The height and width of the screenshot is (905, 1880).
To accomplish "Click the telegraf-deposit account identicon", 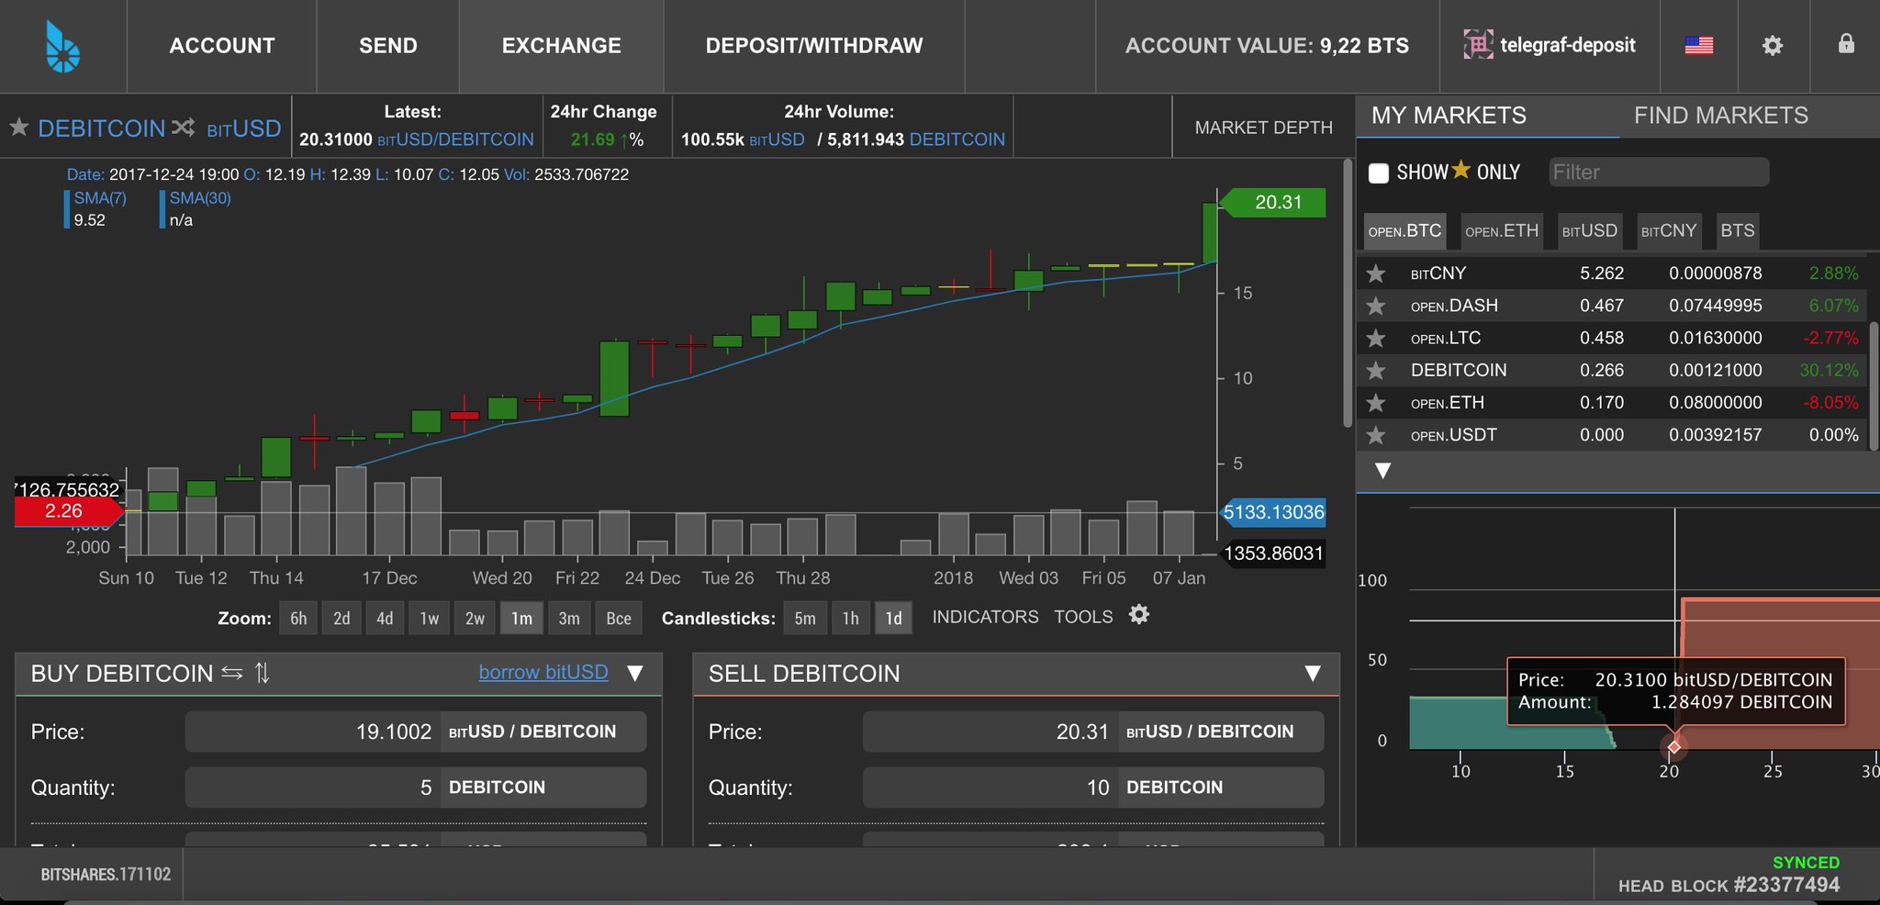I will [1478, 44].
